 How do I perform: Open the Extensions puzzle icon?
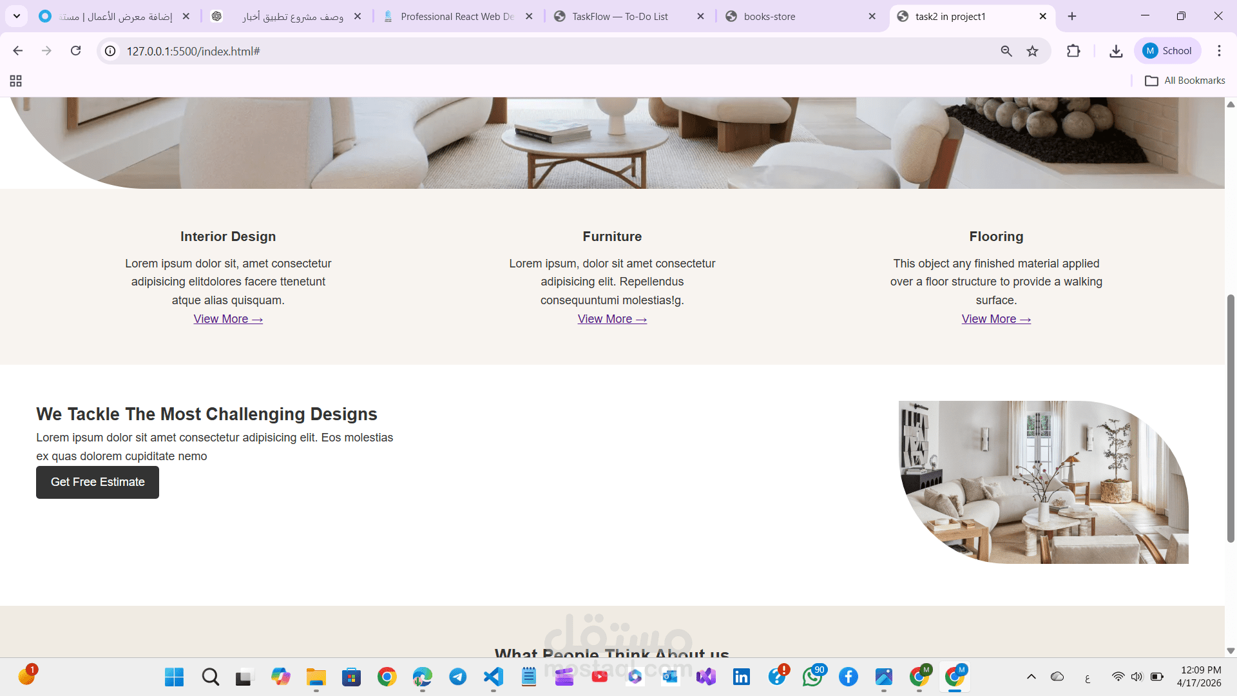pos(1073,51)
